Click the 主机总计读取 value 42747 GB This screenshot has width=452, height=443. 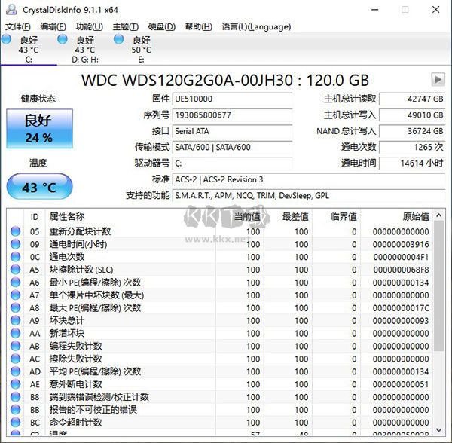coord(412,99)
